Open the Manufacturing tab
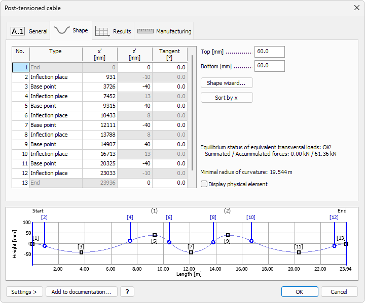365x303 pixels. 164,31
